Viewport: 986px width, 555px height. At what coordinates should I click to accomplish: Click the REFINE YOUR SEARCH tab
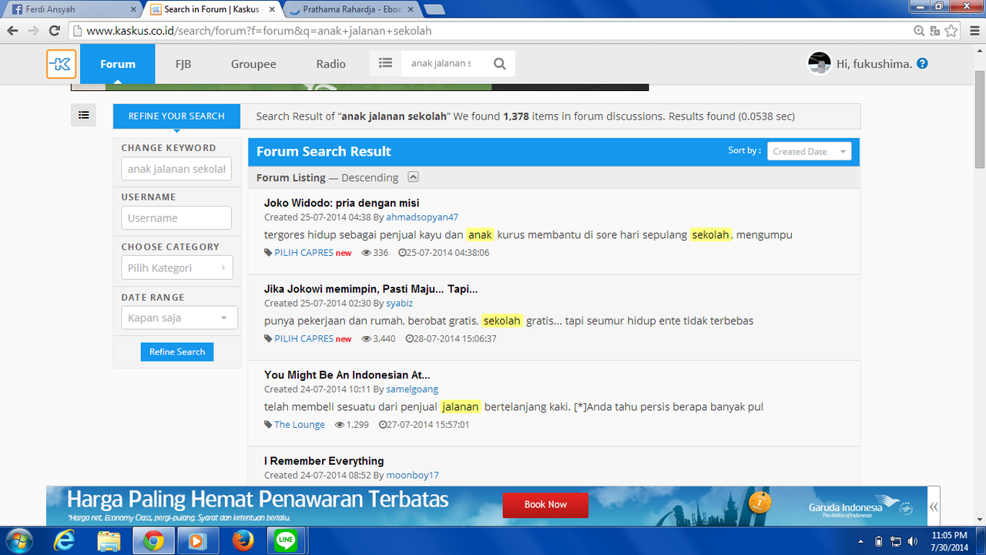(176, 116)
